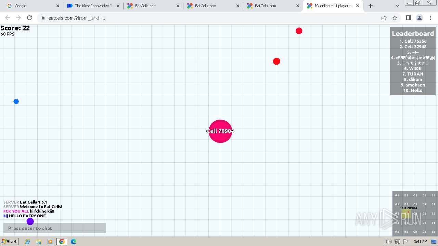Click leaderboard entry smohsen

pos(413,85)
